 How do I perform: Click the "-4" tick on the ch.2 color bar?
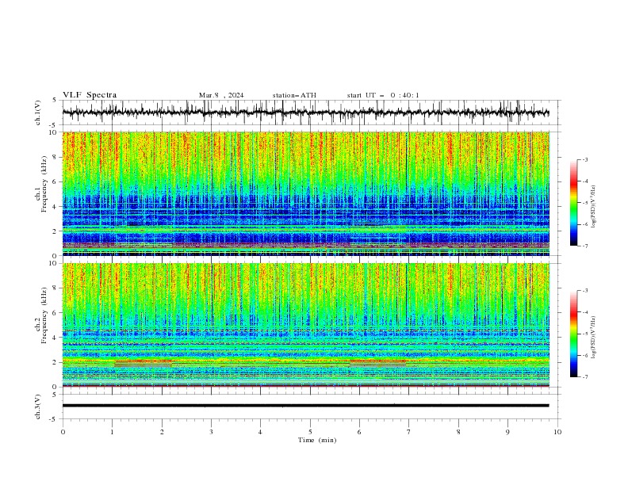[x=585, y=312]
